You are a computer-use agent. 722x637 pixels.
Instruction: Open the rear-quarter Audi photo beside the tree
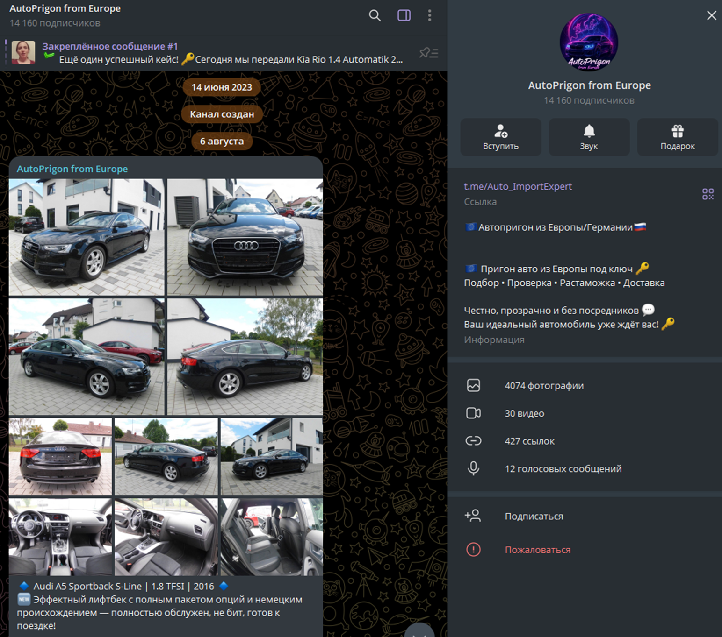(x=245, y=357)
